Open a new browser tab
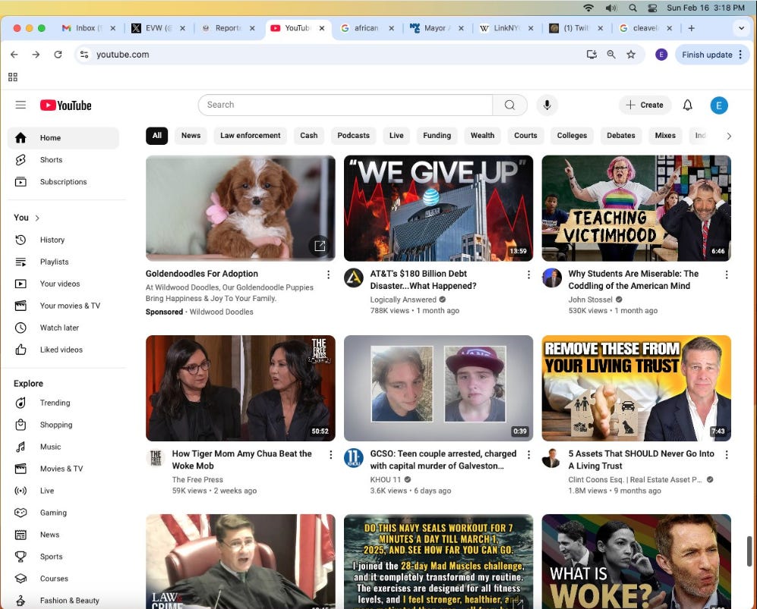The height and width of the screenshot is (609, 757). pos(692,28)
